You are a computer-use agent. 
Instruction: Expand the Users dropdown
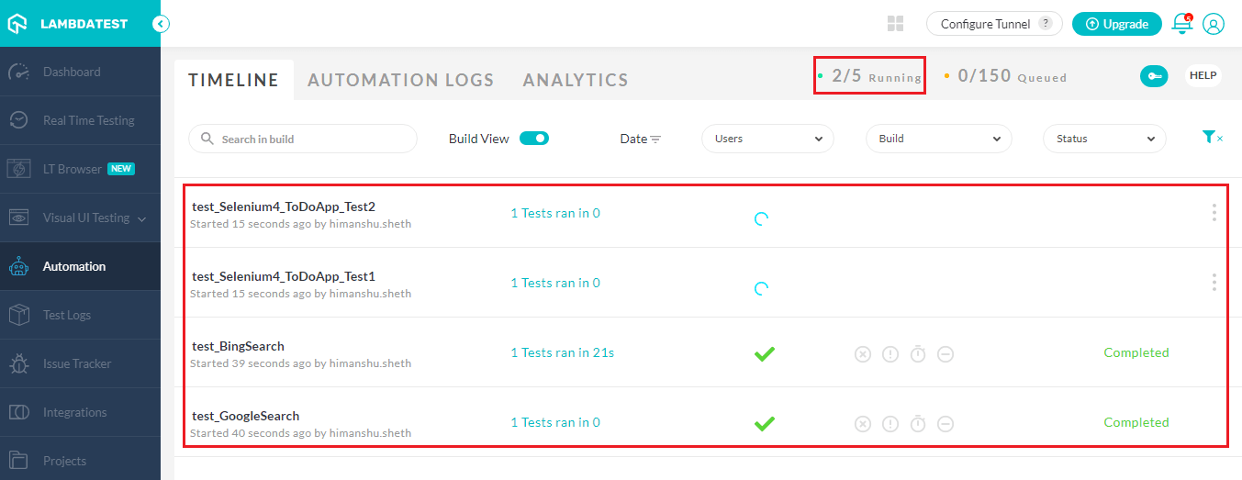pyautogui.click(x=767, y=139)
